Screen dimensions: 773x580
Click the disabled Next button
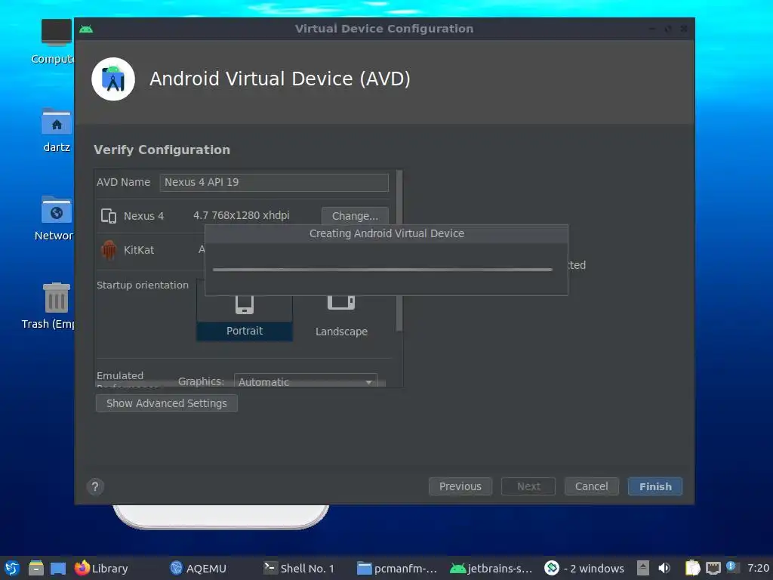[528, 486]
